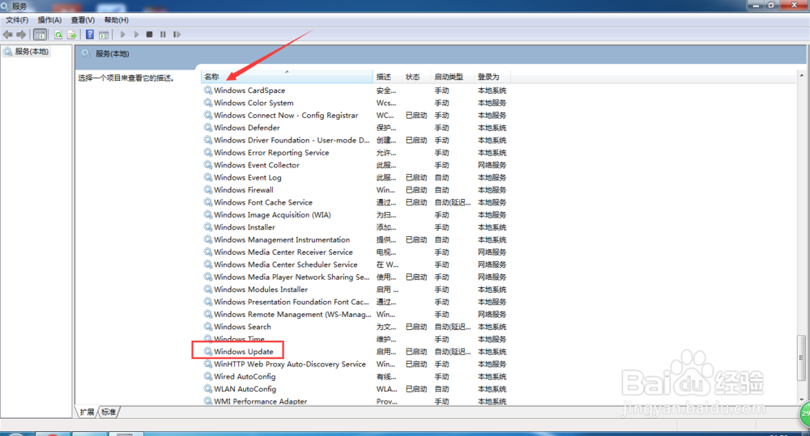
Task: Select 服务(本地) in the left tree
Action: pos(32,52)
